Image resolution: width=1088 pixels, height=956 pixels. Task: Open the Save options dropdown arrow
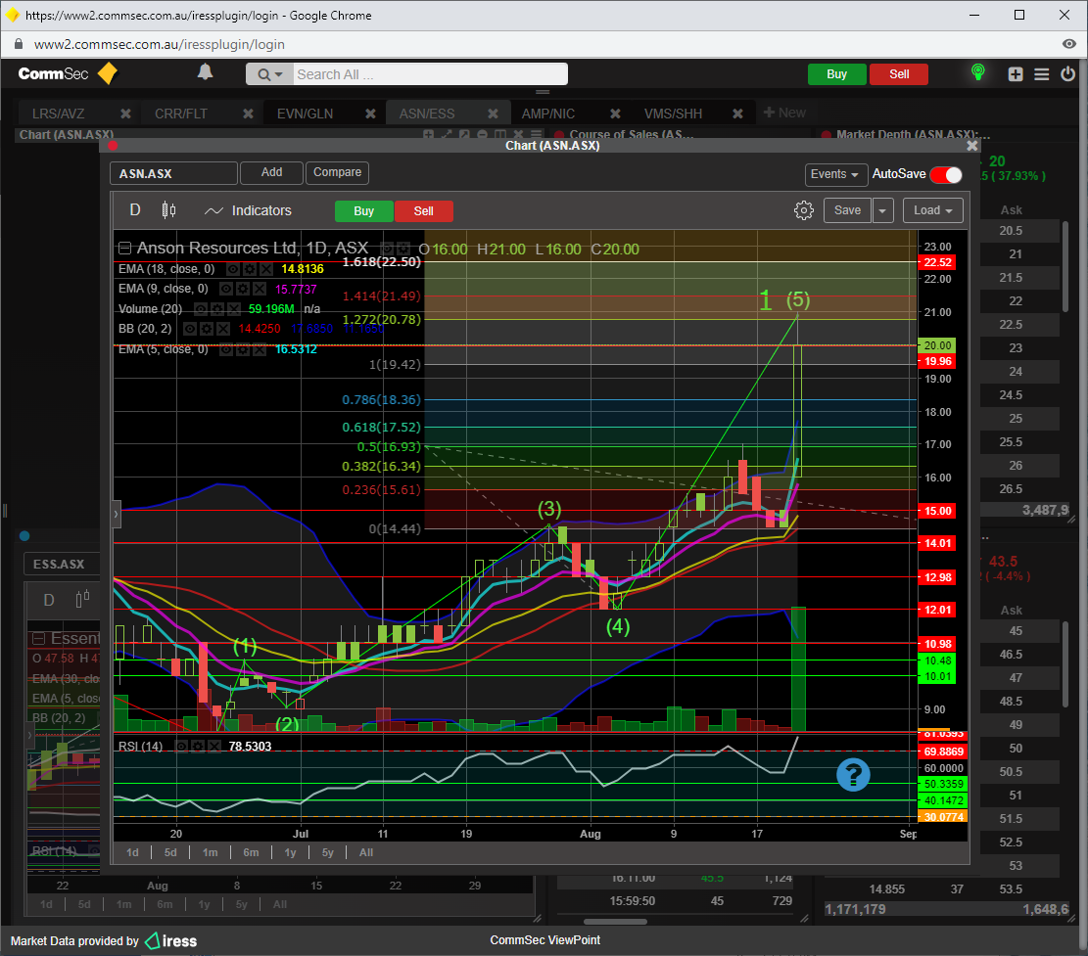click(x=883, y=210)
